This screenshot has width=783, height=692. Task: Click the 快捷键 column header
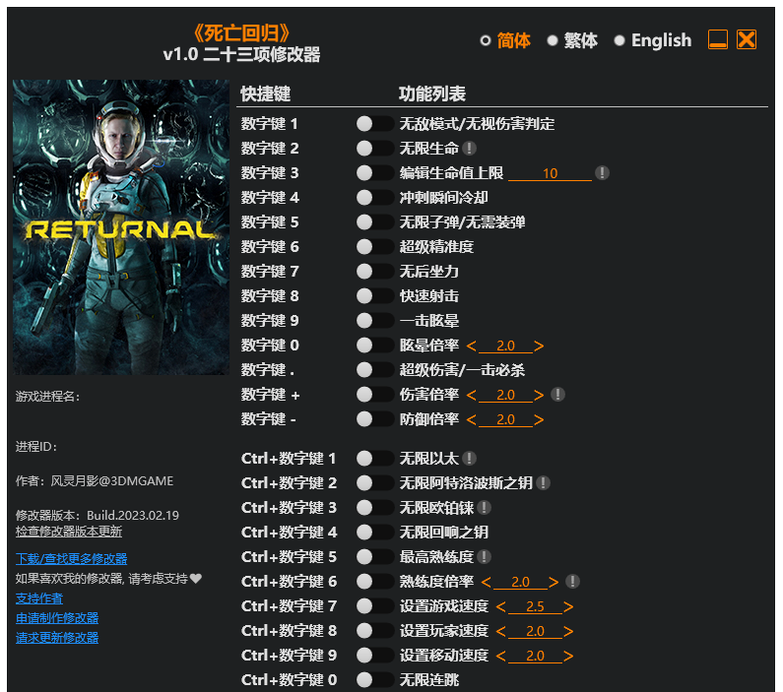click(265, 94)
